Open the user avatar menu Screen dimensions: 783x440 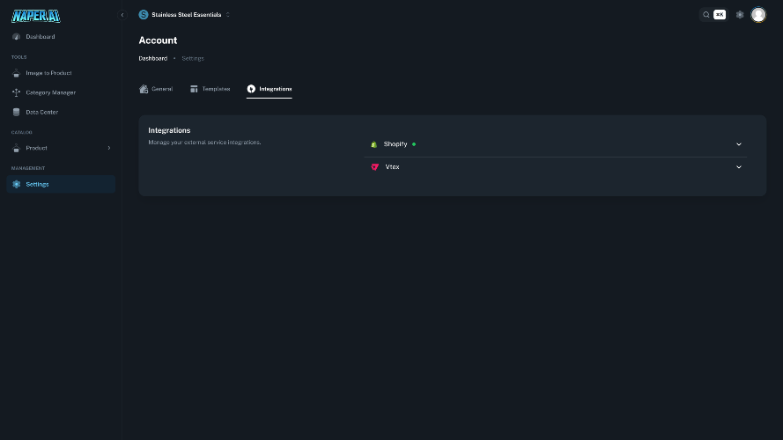(x=758, y=15)
